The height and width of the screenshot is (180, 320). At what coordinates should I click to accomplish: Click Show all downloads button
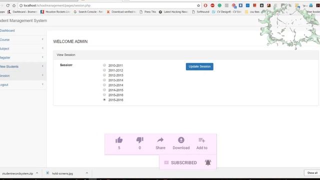(312, 173)
